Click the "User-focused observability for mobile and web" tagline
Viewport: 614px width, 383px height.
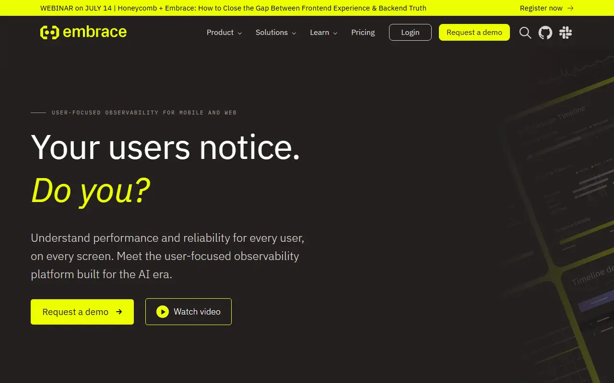tap(144, 113)
